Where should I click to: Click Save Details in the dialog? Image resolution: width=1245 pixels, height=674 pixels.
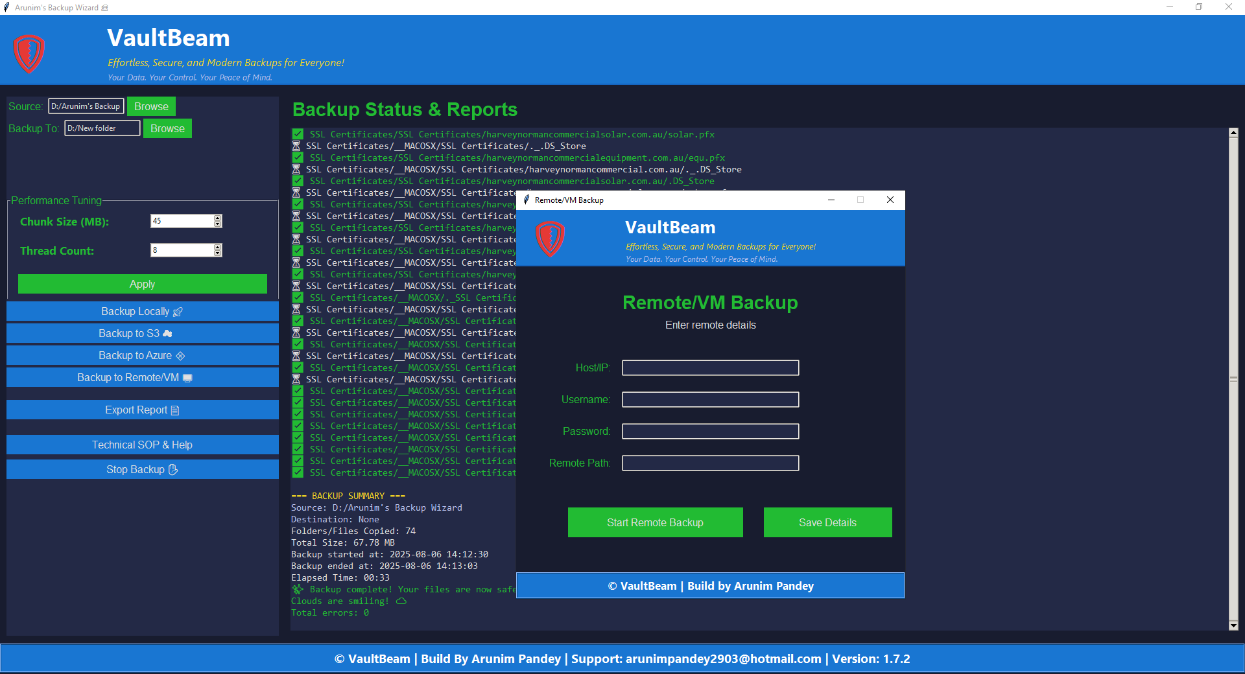[827, 522]
